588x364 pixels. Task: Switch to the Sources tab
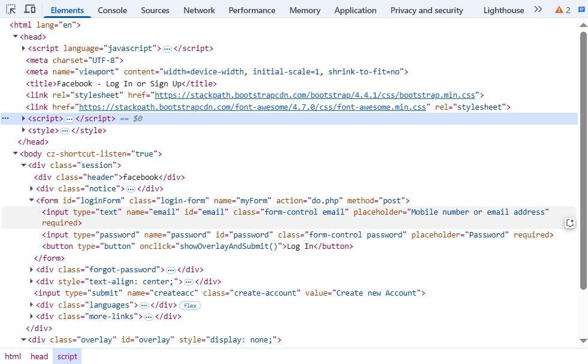coord(155,11)
